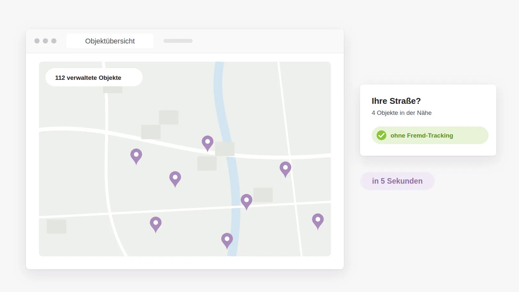519x292 pixels.
Task: Click the leftmost gray window control dot
Action: [37, 41]
